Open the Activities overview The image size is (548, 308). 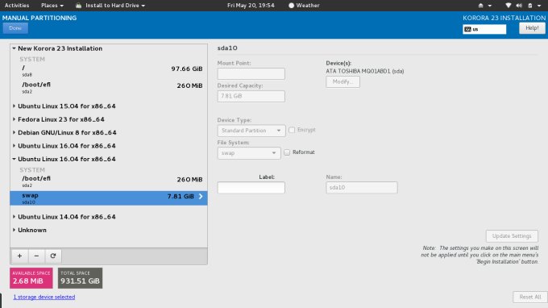[17, 6]
